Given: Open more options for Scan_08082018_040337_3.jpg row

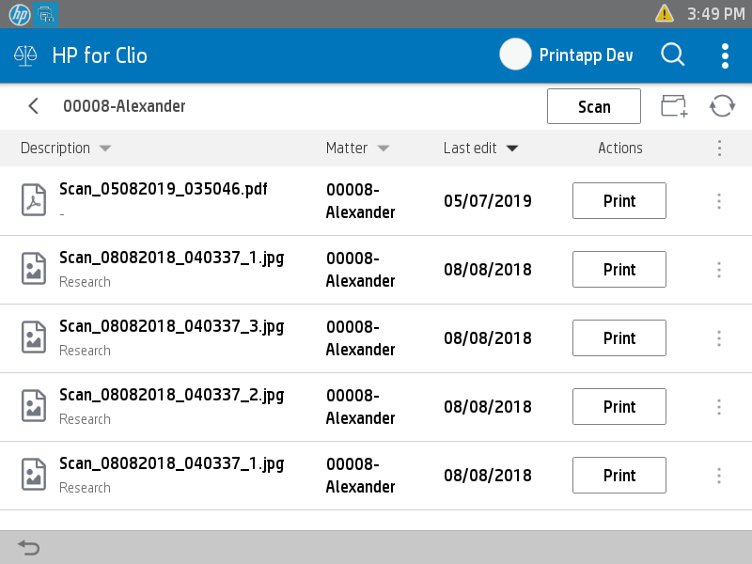Looking at the screenshot, I should pos(719,338).
